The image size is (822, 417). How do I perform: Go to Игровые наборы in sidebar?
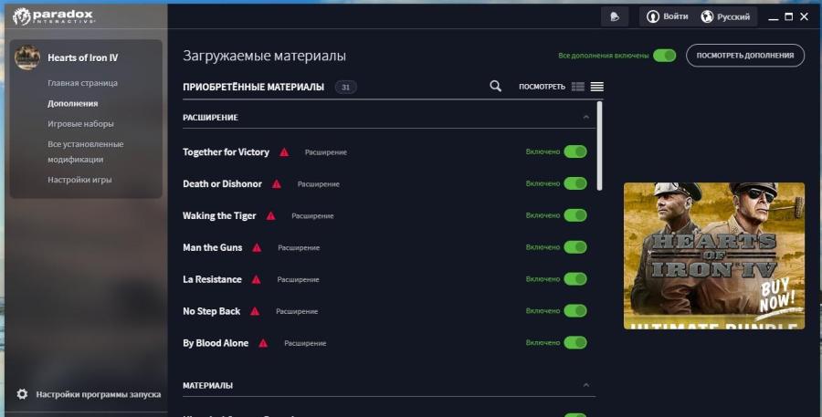(x=80, y=123)
